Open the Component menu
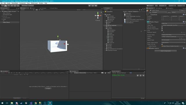186x105 pixels. click(22, 3)
